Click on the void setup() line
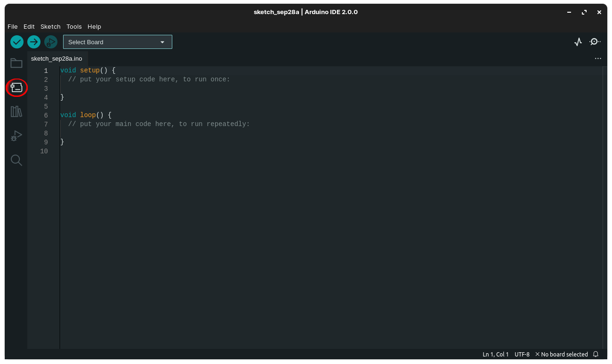612x364 pixels. pyautogui.click(x=88, y=71)
